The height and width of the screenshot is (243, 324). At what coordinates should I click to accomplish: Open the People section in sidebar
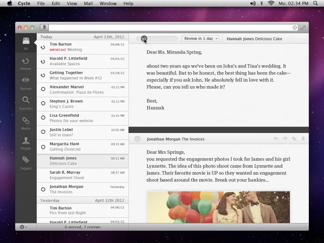point(26,143)
